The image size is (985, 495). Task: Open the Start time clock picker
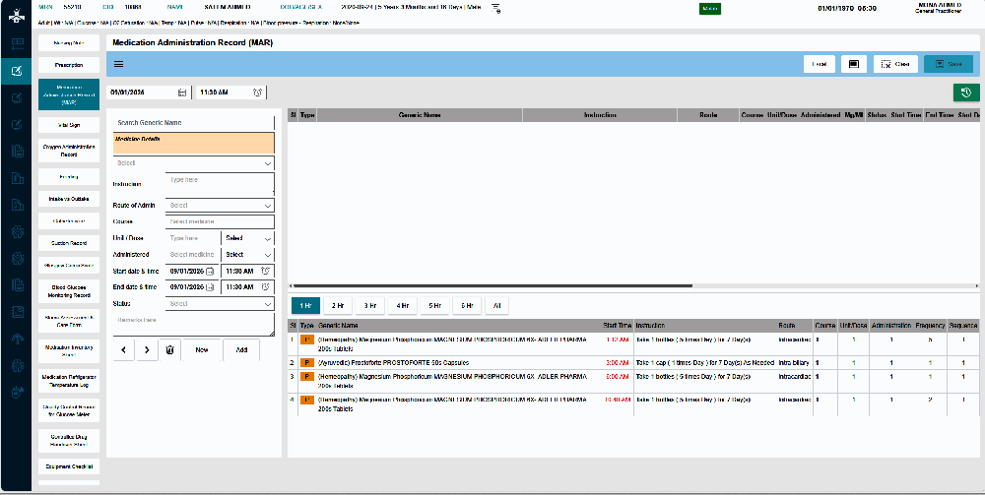[x=266, y=271]
